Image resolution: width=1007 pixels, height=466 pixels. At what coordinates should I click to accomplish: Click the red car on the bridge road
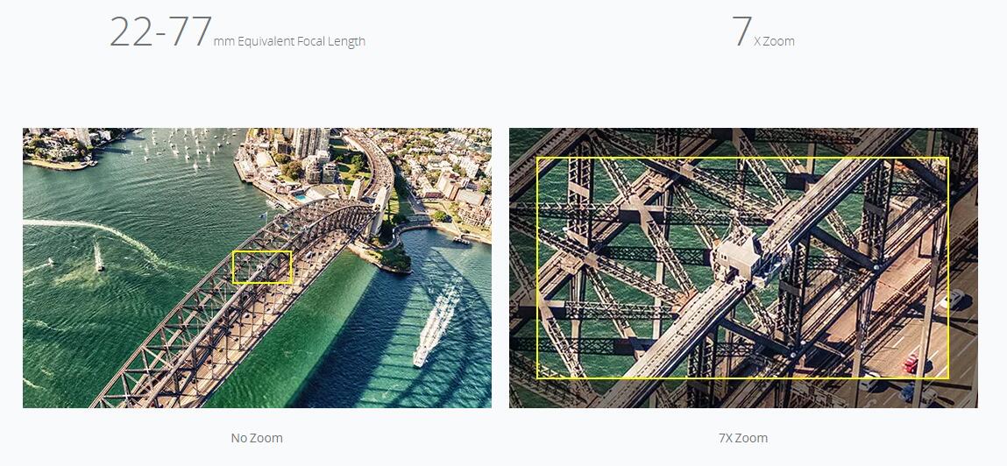coord(911,364)
